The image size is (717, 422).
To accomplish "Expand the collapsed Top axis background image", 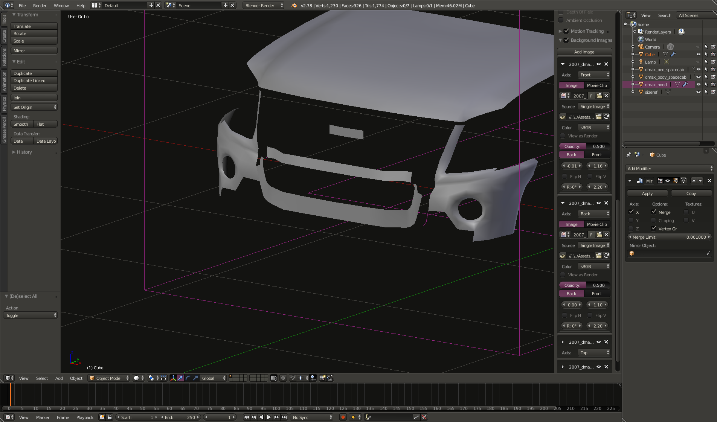I will tap(563, 342).
